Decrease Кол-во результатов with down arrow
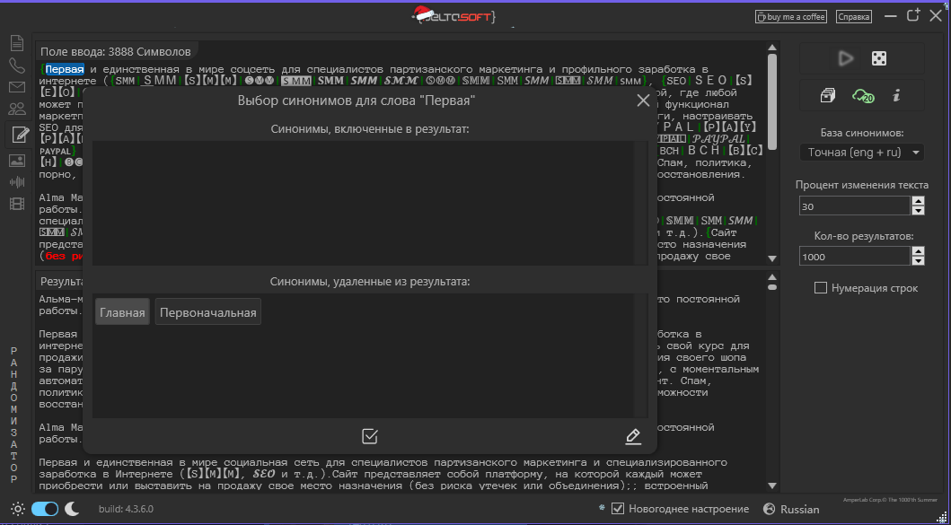 click(x=918, y=260)
